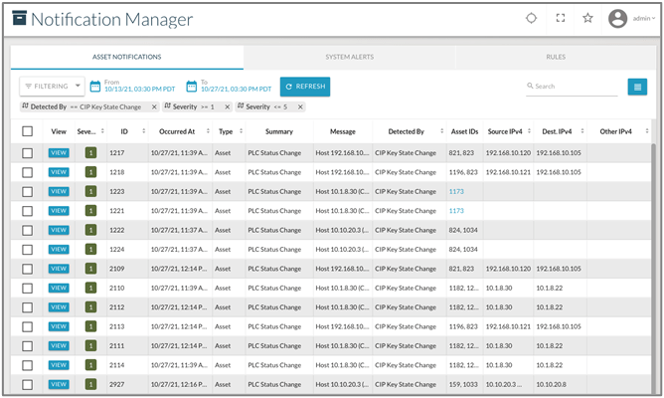
Task: Click the Message column header
Action: pyautogui.click(x=343, y=131)
